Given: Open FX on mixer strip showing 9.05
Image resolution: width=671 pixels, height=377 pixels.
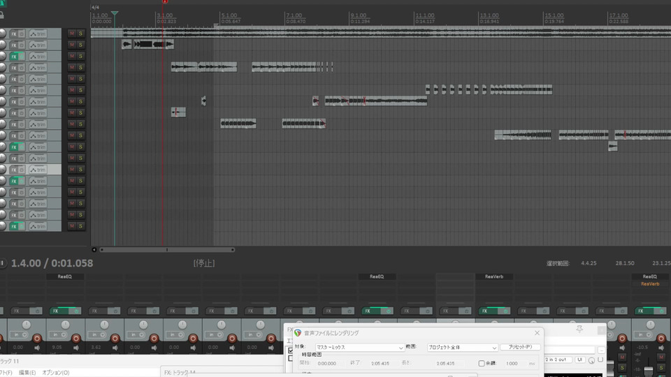Looking at the screenshot, I should click(60, 311).
